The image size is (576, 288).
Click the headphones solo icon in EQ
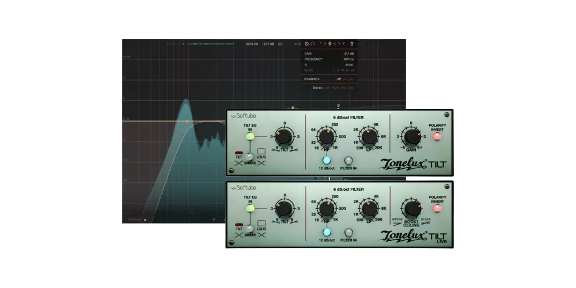pyautogui.click(x=313, y=44)
